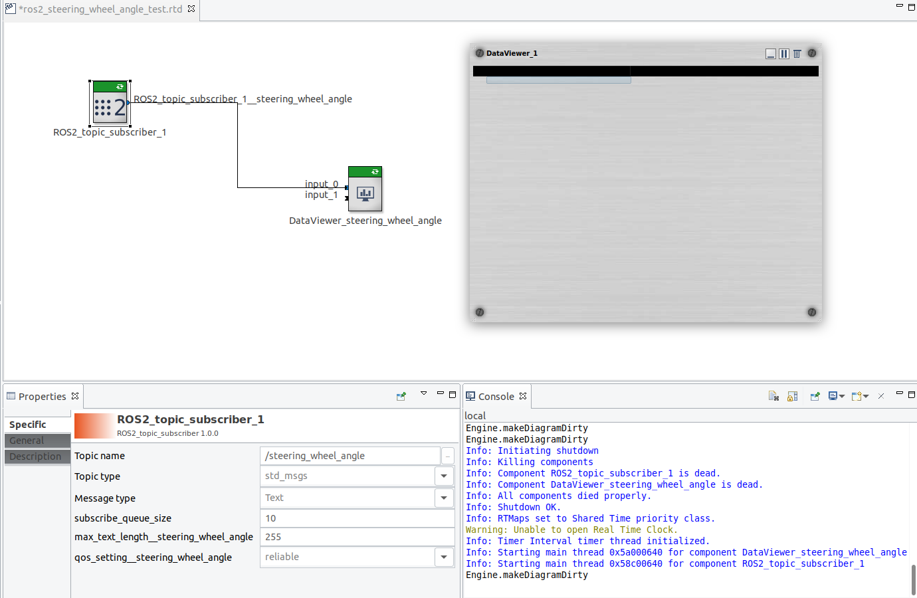Click the Console vertical scrollbar thumb
The height and width of the screenshot is (598, 917).
(x=914, y=581)
